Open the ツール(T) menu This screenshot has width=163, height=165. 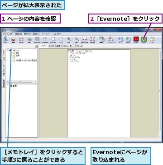tap(46, 34)
